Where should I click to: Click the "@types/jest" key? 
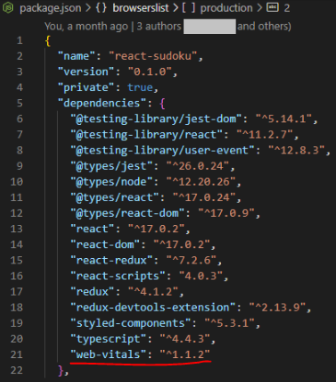[x=111, y=166]
